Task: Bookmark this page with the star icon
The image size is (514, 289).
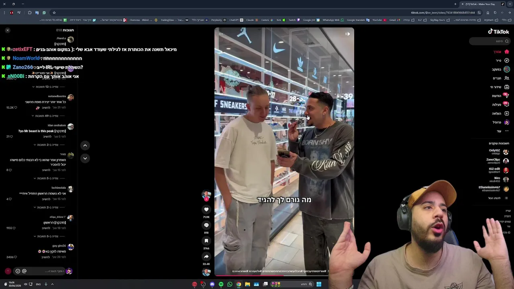Action: click(x=54, y=12)
